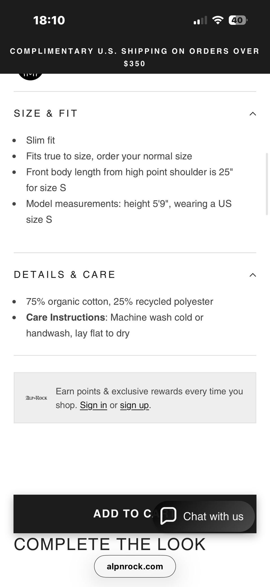Click the page scrollbar on right edge

click(x=267, y=184)
